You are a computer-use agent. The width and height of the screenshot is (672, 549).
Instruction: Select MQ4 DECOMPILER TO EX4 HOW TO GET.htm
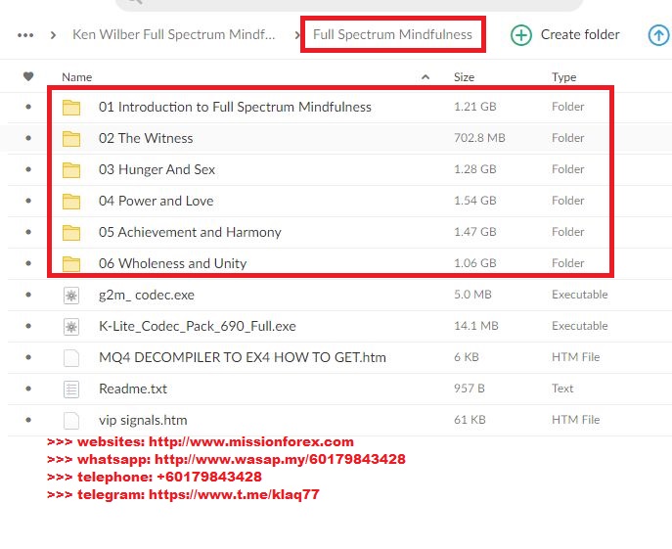[x=243, y=357]
